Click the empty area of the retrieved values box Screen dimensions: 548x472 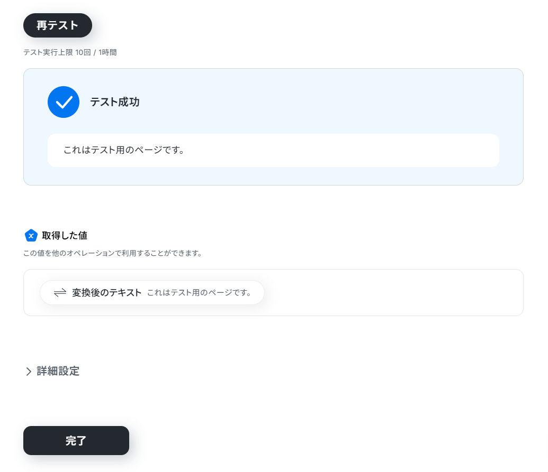click(393, 293)
